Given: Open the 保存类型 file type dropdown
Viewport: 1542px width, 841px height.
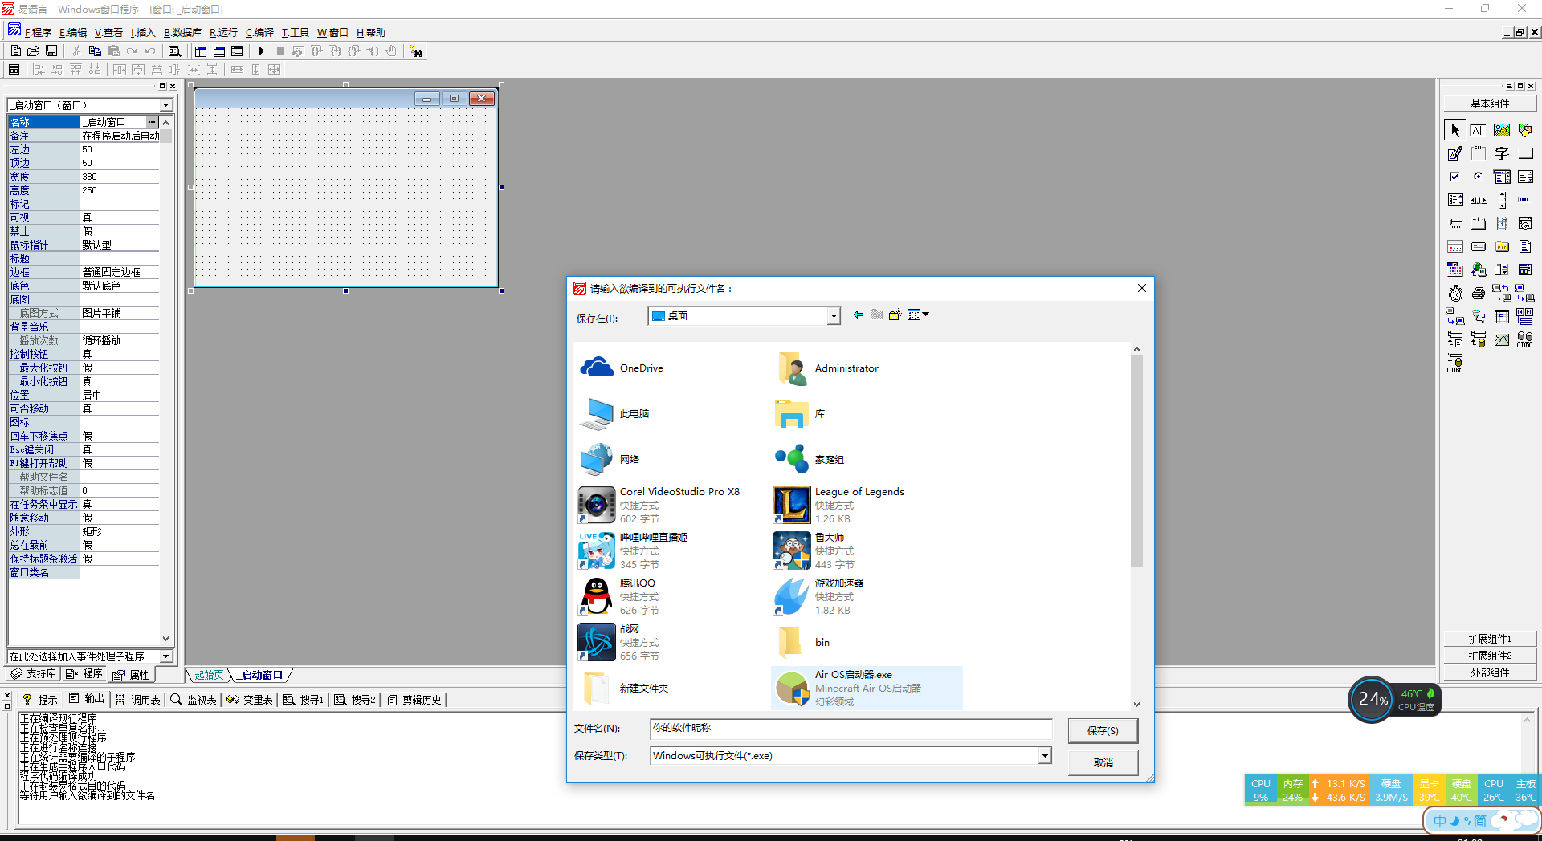Looking at the screenshot, I should 1044,755.
